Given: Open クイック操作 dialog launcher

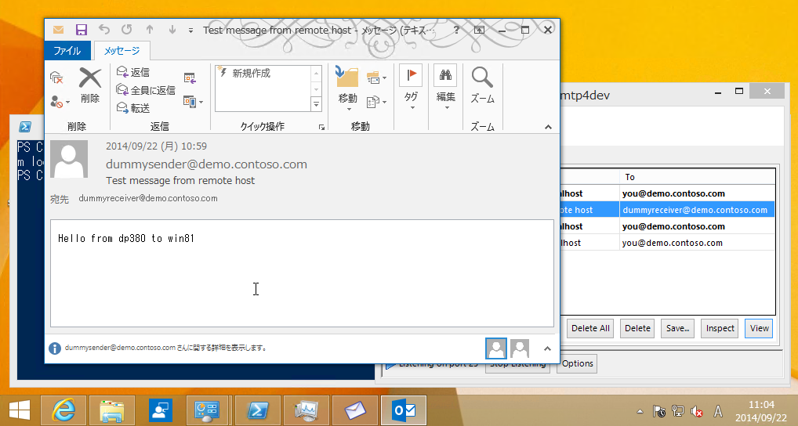Looking at the screenshot, I should [321, 127].
